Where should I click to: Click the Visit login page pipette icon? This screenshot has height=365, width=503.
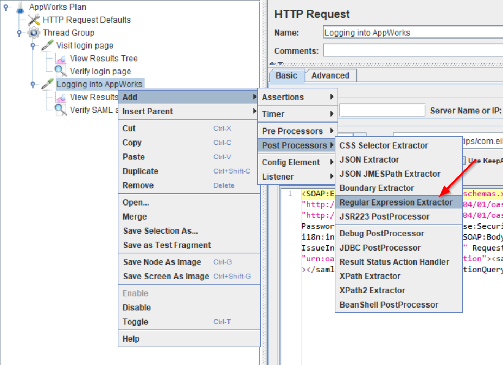pyautogui.click(x=48, y=46)
